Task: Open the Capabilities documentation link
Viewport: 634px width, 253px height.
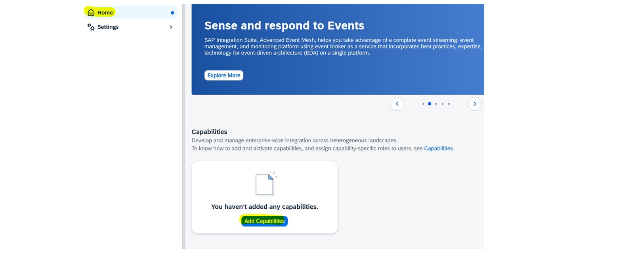Action: (x=438, y=149)
